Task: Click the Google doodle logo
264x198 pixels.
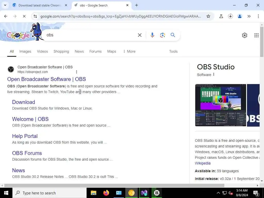Action: [x=18, y=35]
